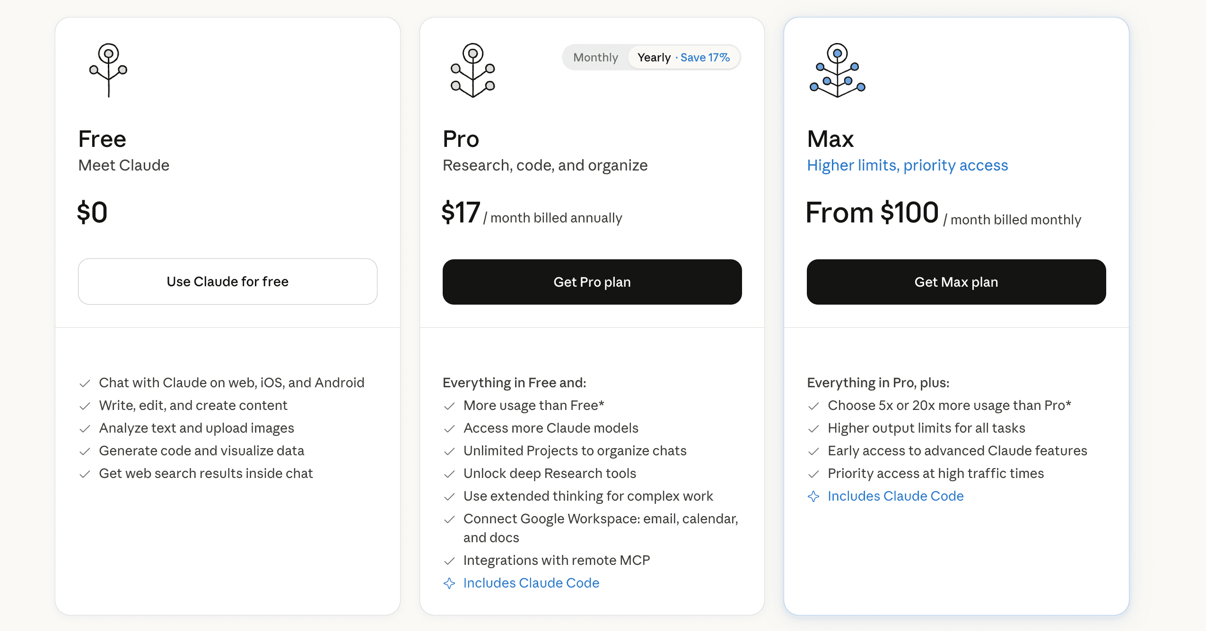Open the Higher limits, priority access link
The height and width of the screenshot is (631, 1206).
pyautogui.click(x=907, y=165)
